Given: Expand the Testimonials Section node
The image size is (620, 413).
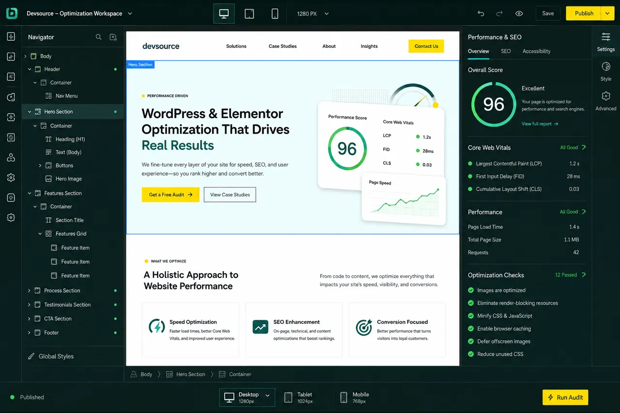Looking at the screenshot, I should (x=29, y=305).
